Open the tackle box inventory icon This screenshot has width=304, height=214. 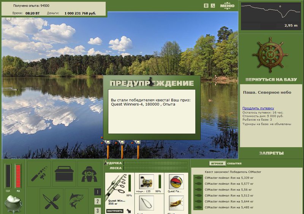coord(64,174)
